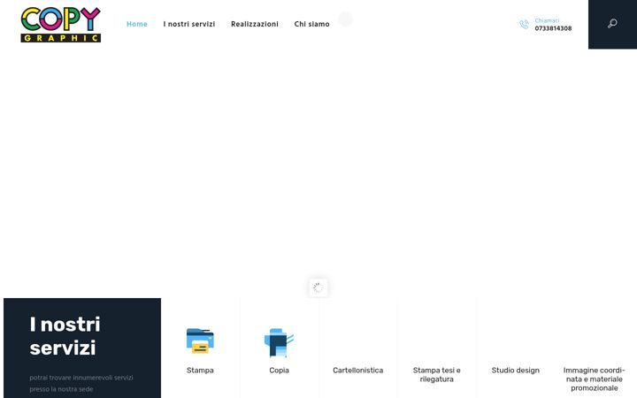The image size is (637, 398).
Task: Click the Chiamaci label
Action: (547, 20)
